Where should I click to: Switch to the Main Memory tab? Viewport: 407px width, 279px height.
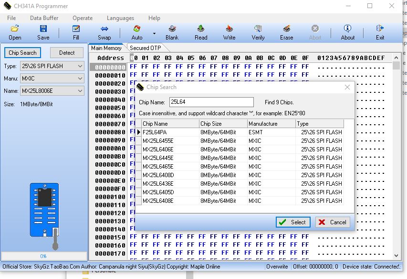[106, 48]
